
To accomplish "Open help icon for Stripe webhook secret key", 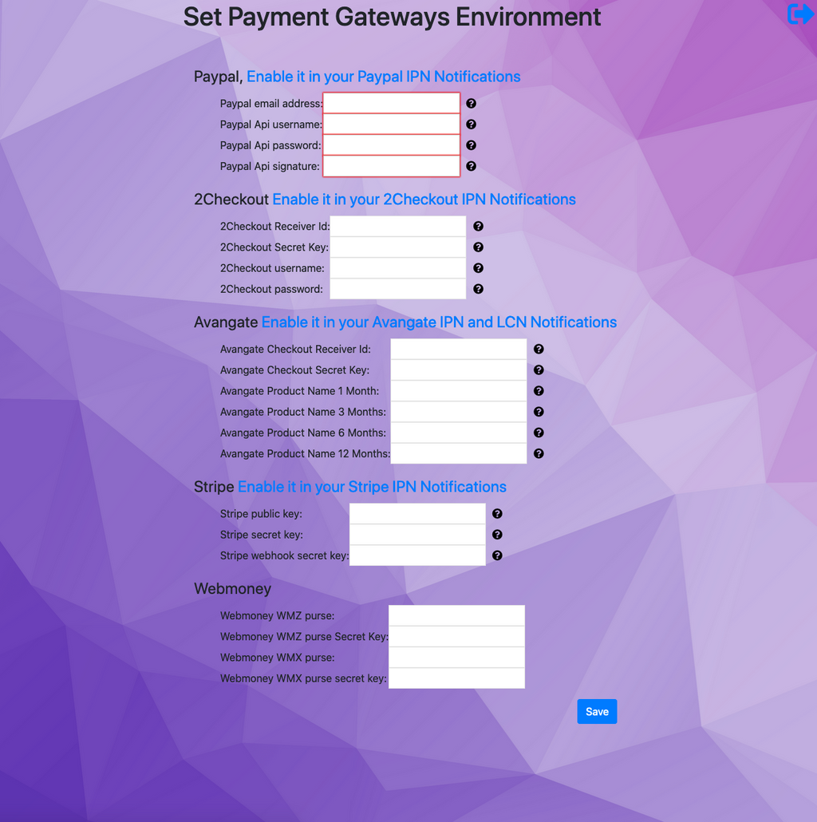I will pos(497,555).
